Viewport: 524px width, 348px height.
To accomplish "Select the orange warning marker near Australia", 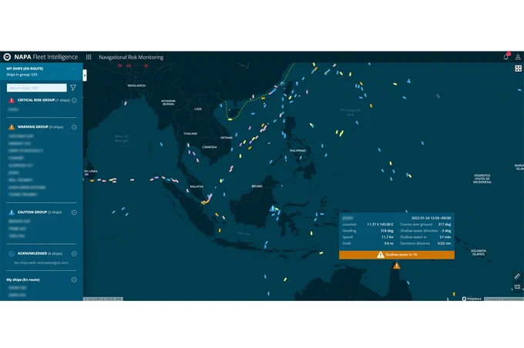I will 396,266.
